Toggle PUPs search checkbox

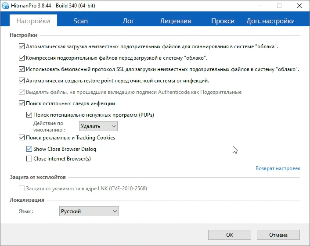[x=29, y=115]
